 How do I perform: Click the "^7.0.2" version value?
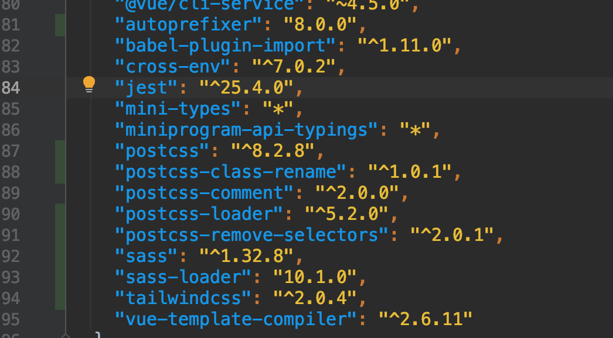(x=294, y=67)
